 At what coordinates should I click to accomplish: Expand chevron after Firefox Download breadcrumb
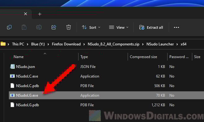[84, 44]
